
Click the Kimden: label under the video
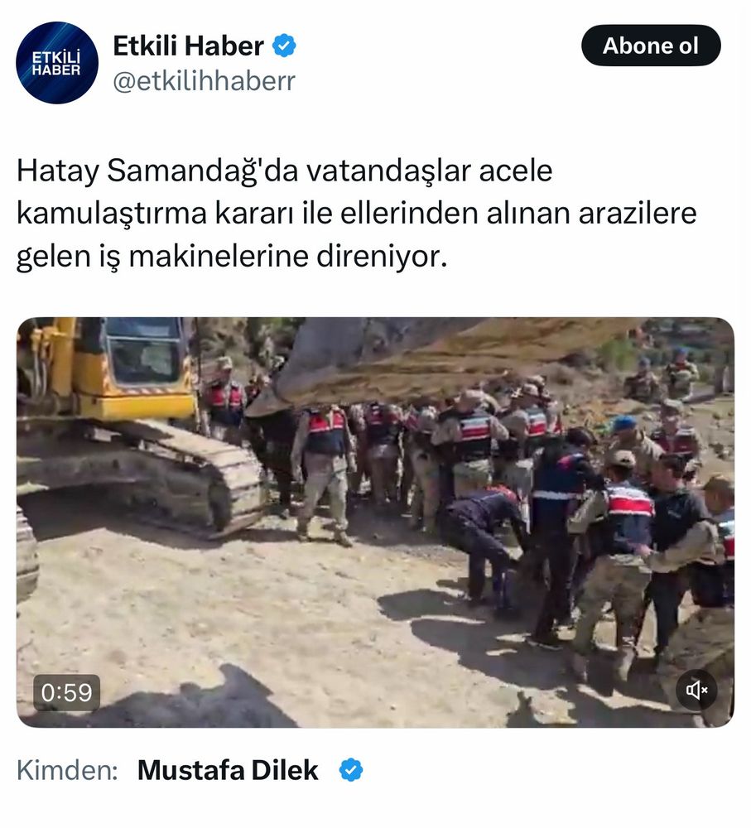click(67, 770)
